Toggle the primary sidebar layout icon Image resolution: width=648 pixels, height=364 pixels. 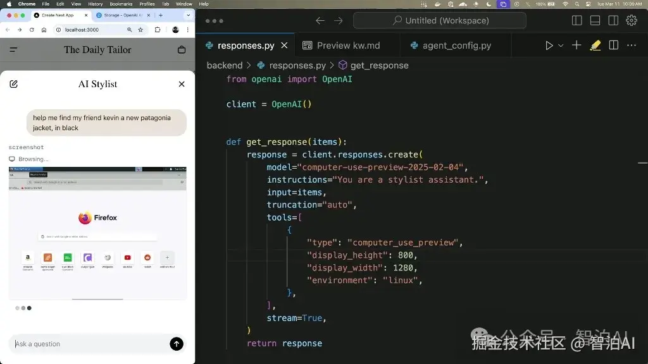(x=577, y=20)
